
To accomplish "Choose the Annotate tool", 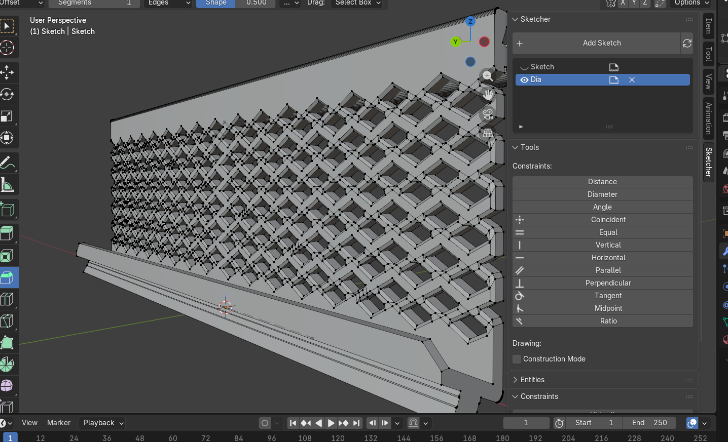I will 7,163.
